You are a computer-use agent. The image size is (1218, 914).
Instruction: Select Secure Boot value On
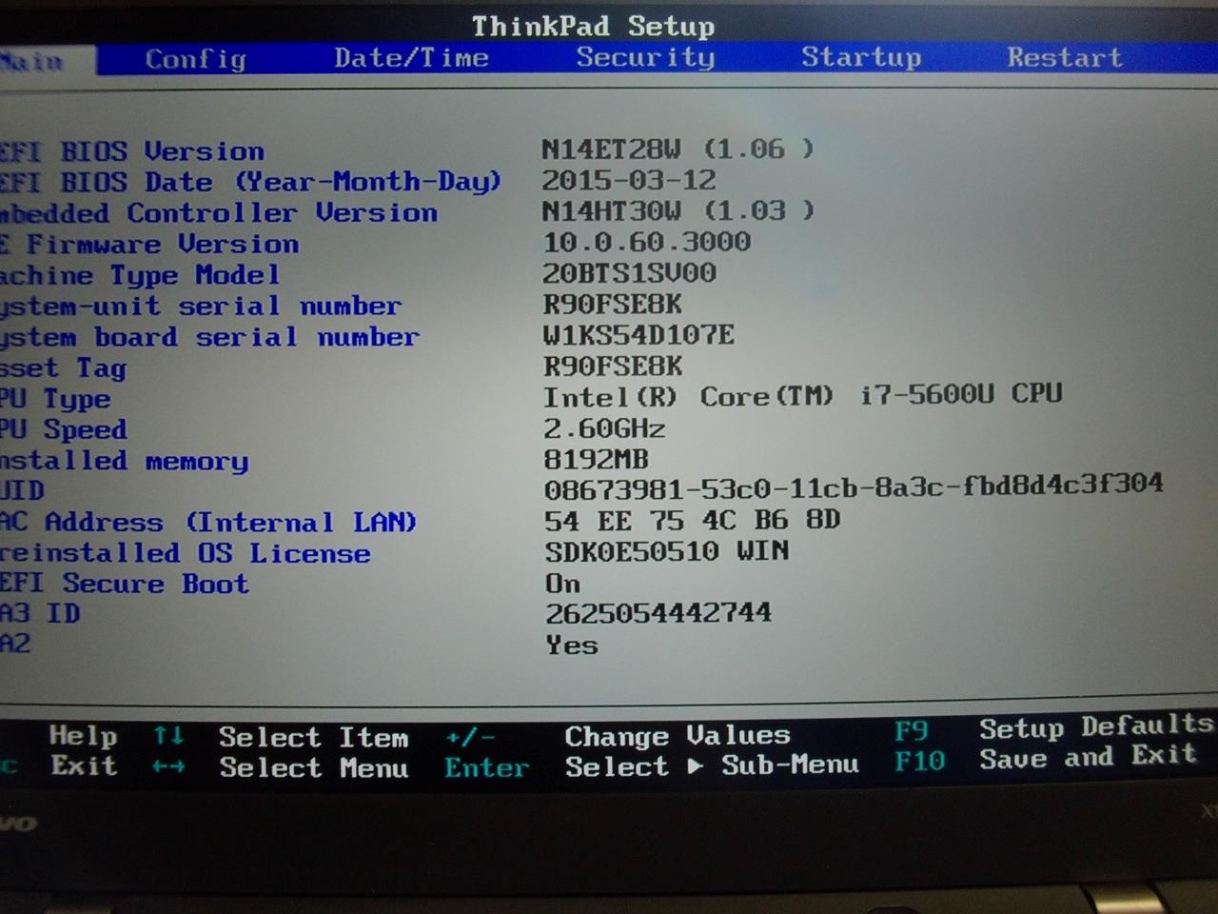click(562, 583)
